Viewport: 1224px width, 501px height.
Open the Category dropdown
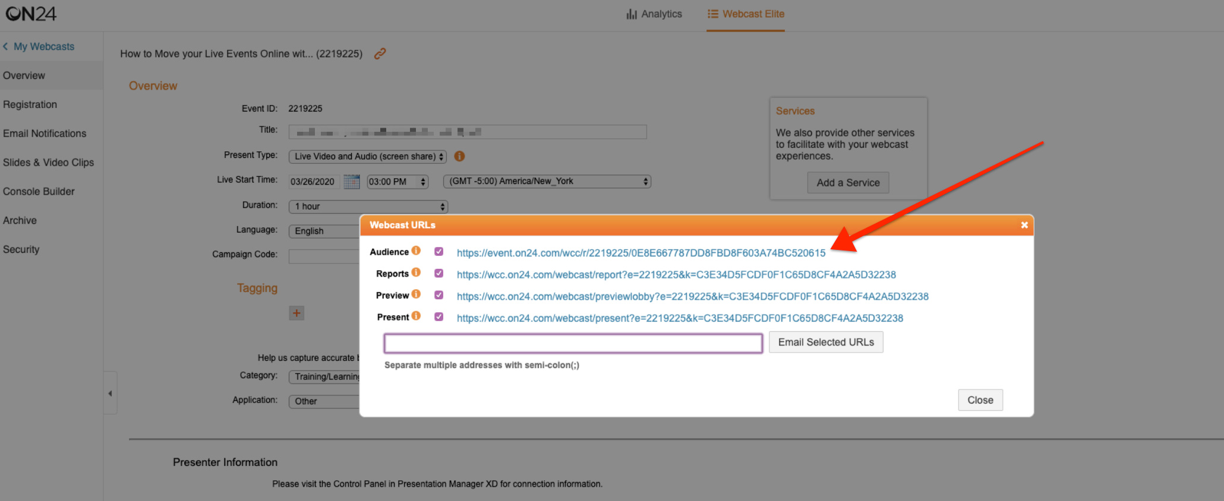(x=324, y=377)
